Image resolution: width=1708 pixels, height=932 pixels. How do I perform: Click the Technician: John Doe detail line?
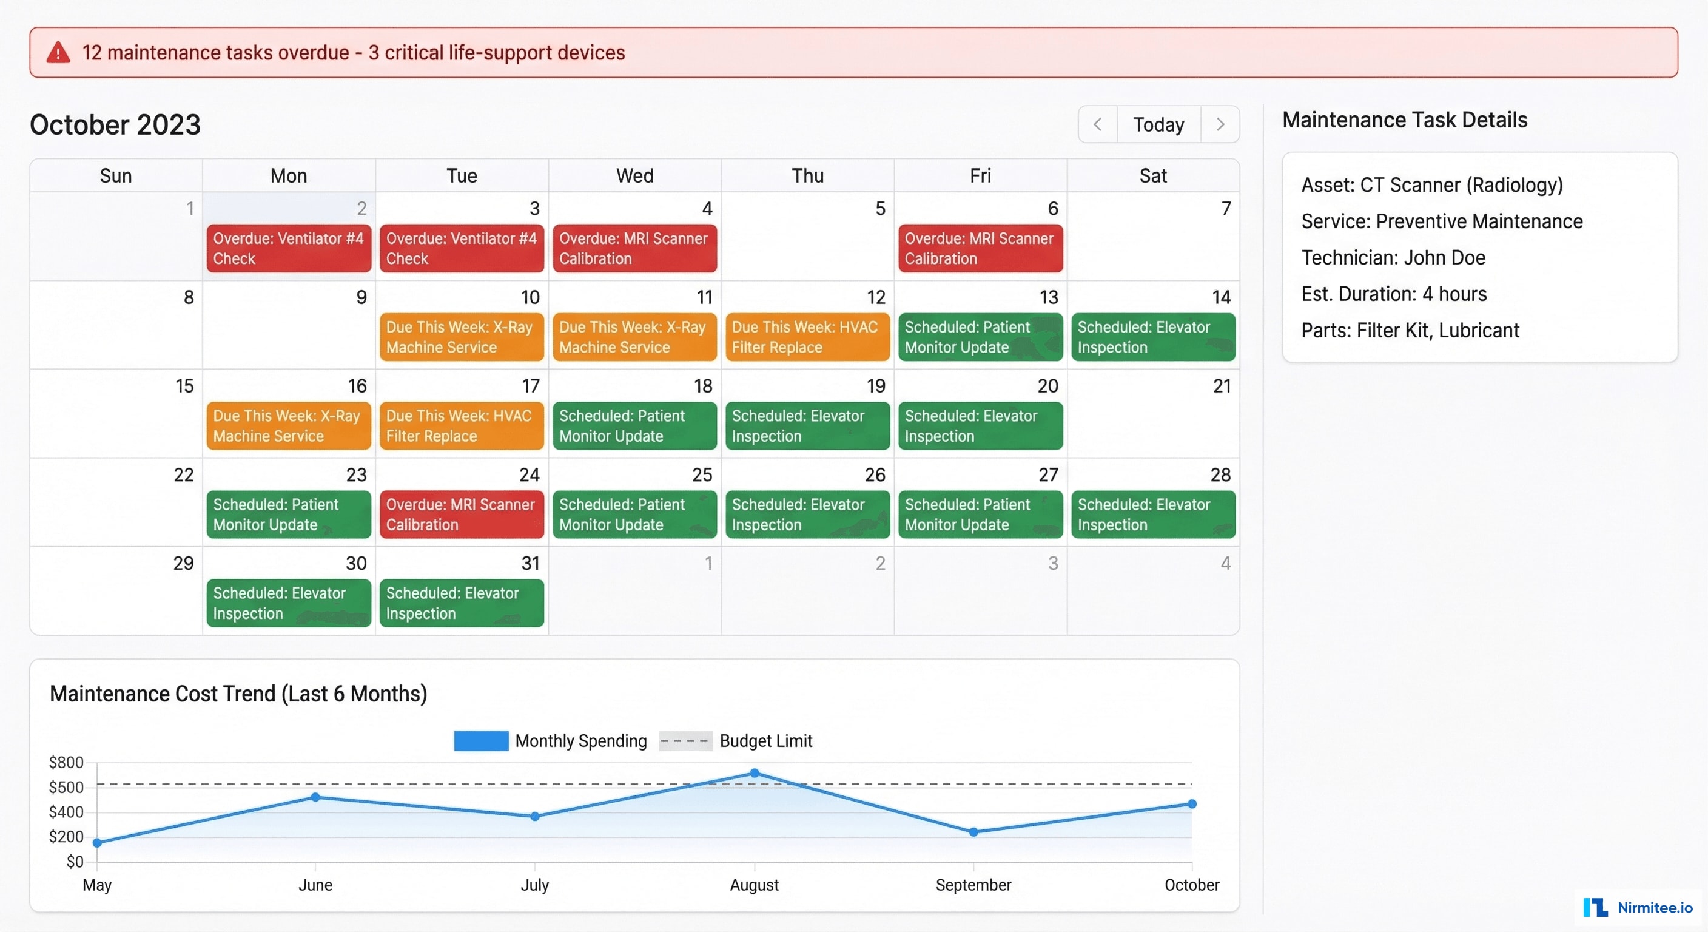pos(1393,258)
